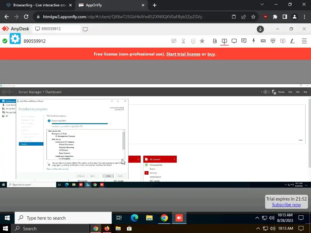Click the hourglass icon in AnyDesk toolbar

pos(183,41)
